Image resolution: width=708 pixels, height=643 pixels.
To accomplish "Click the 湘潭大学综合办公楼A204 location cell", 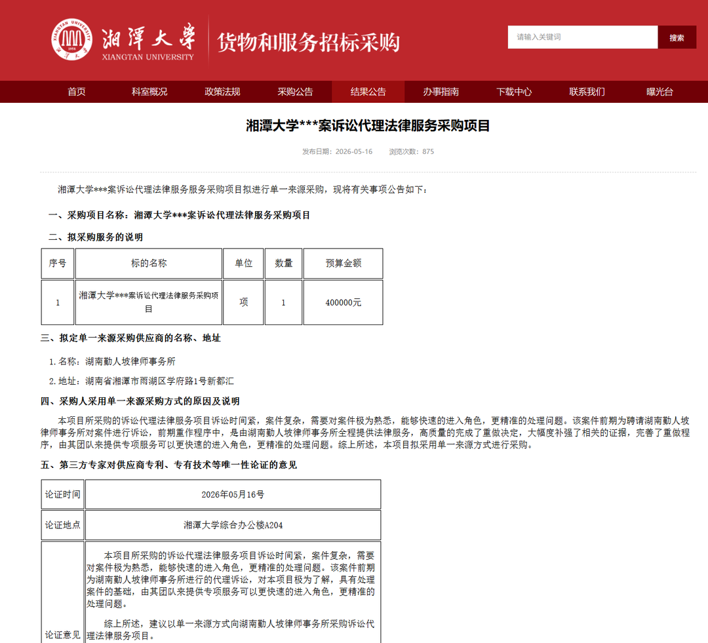I will 233,525.
